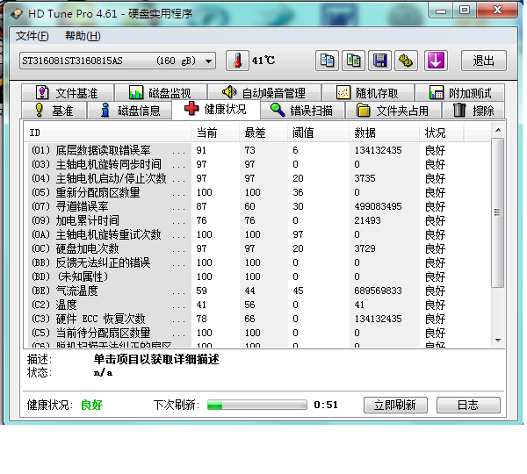The image size is (527, 474).
Task: Click the 41℃ temperature readout
Action: pyautogui.click(x=263, y=61)
